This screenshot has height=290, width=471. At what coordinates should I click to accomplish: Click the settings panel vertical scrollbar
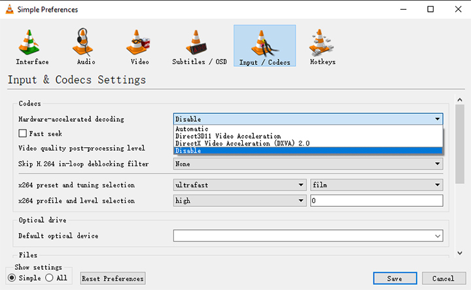click(459, 144)
